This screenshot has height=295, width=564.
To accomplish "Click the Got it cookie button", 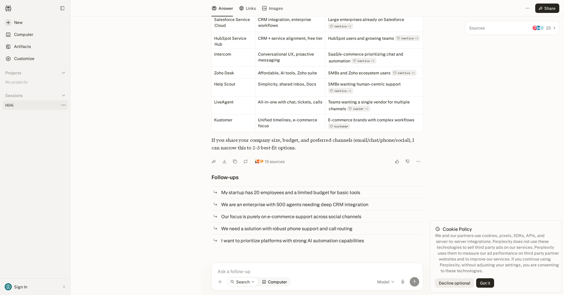I will click(485, 283).
